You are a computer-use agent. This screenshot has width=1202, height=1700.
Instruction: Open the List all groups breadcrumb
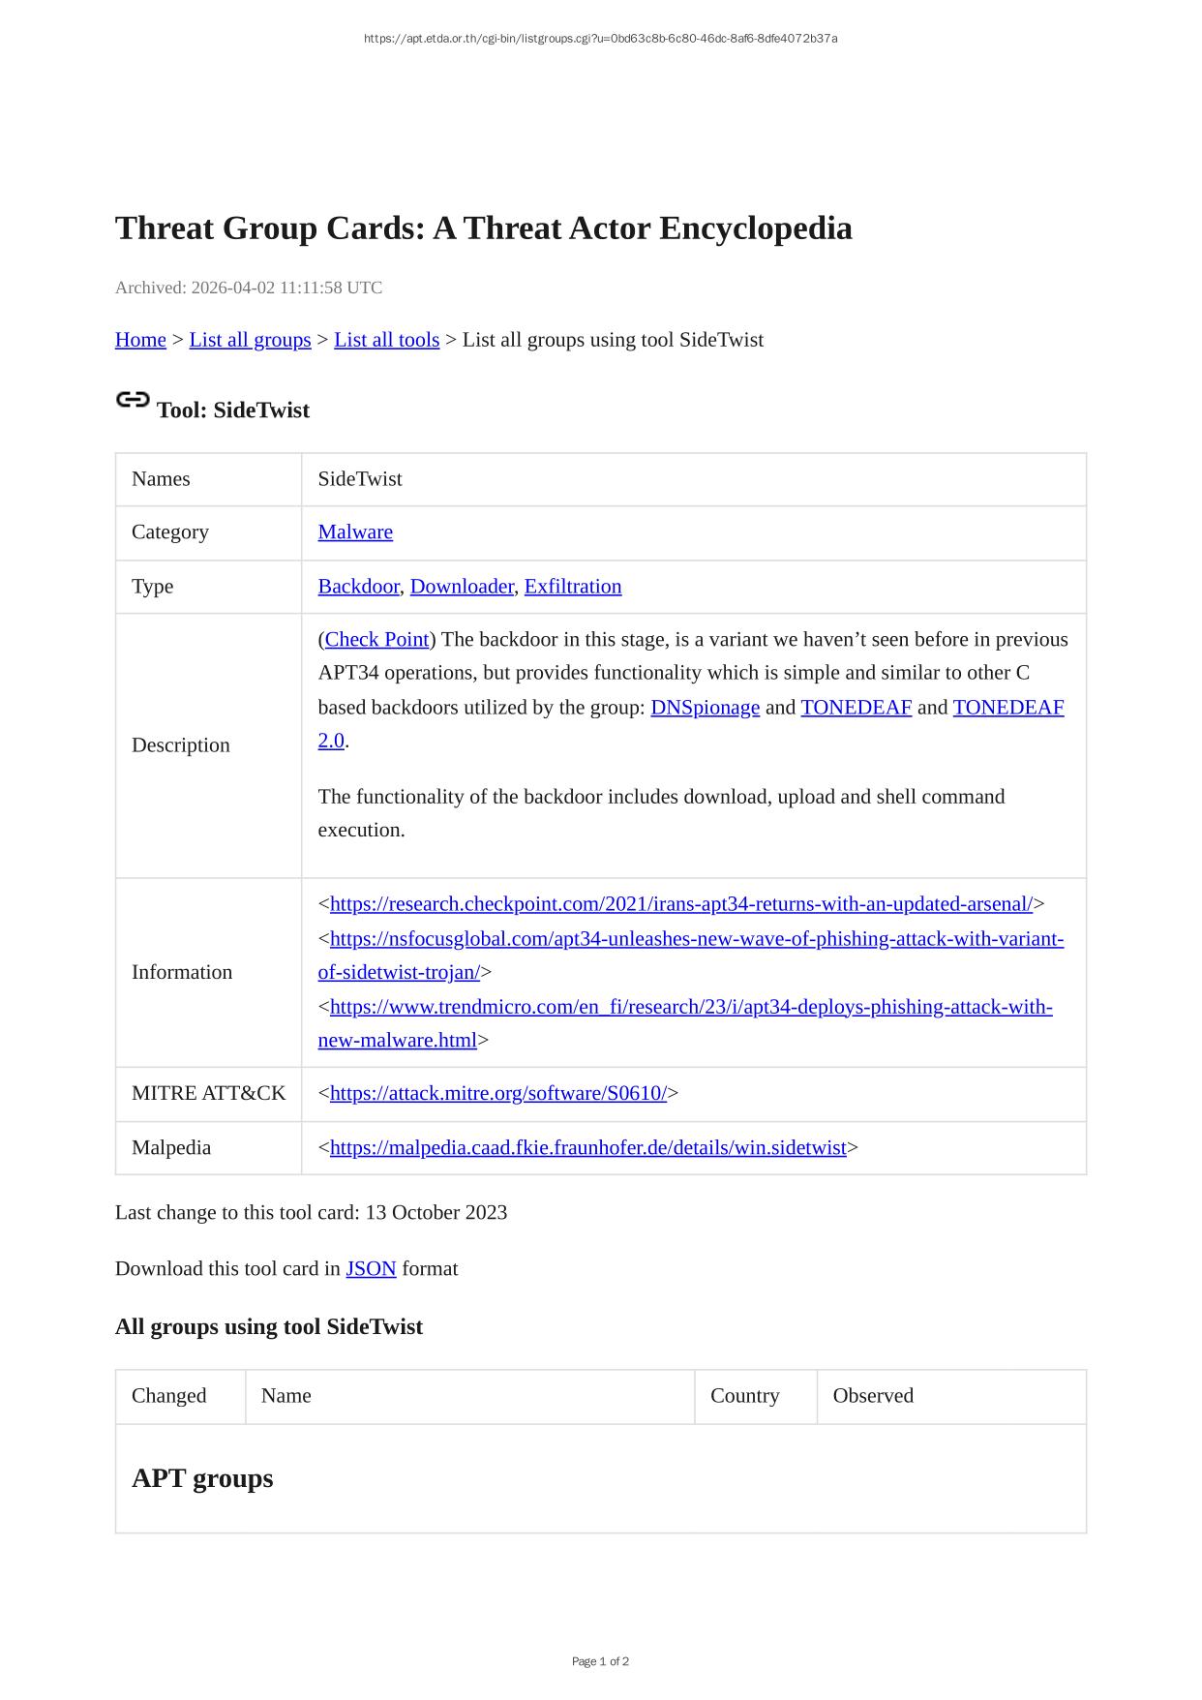click(250, 340)
